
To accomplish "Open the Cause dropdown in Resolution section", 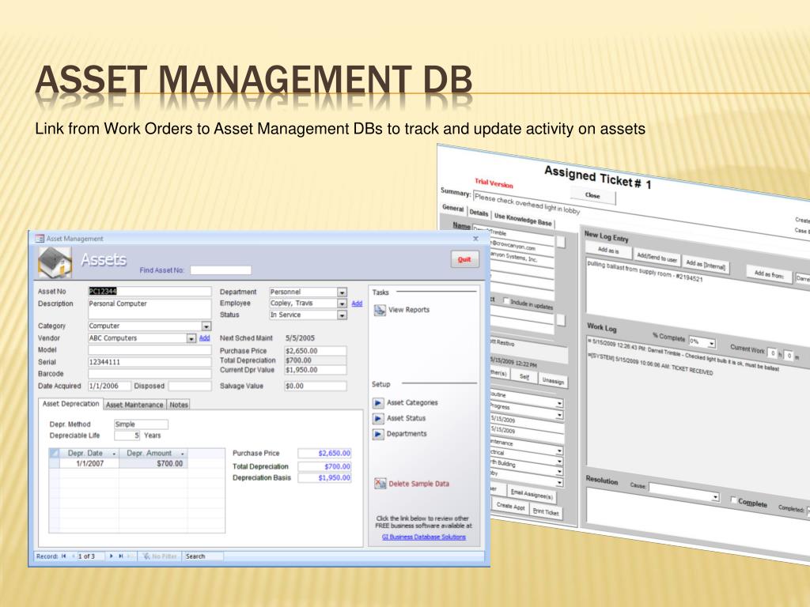I will pyautogui.click(x=715, y=497).
